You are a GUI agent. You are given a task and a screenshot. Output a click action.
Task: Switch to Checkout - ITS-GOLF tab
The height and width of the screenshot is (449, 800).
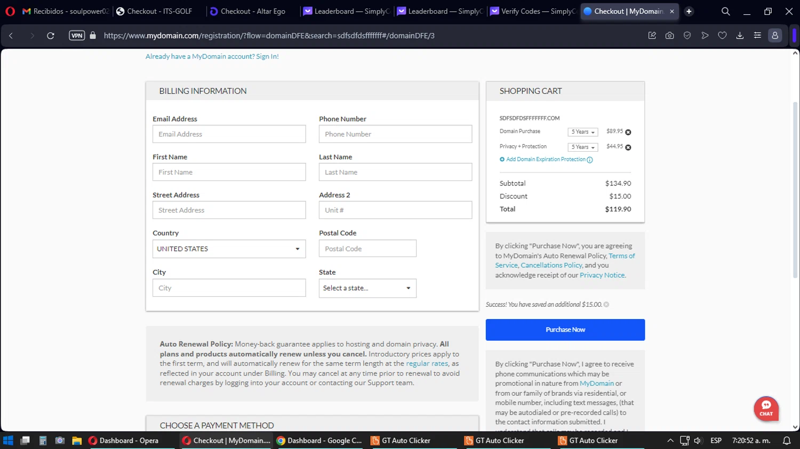tap(158, 11)
